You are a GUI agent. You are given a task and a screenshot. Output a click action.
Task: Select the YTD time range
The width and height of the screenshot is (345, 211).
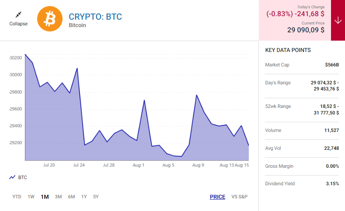17,197
